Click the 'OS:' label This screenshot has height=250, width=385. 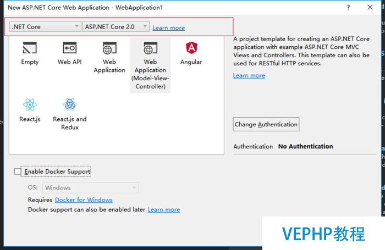[x=32, y=187]
